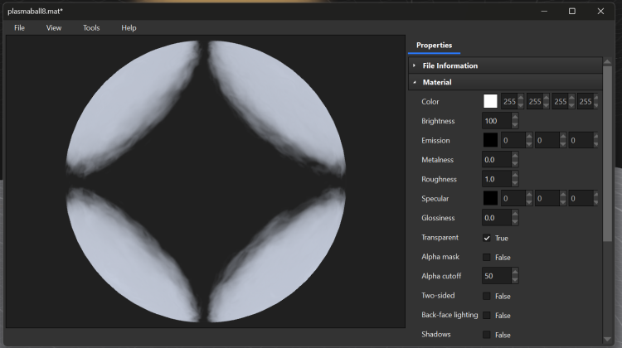
Task: Select the Properties tab
Action: [434, 45]
